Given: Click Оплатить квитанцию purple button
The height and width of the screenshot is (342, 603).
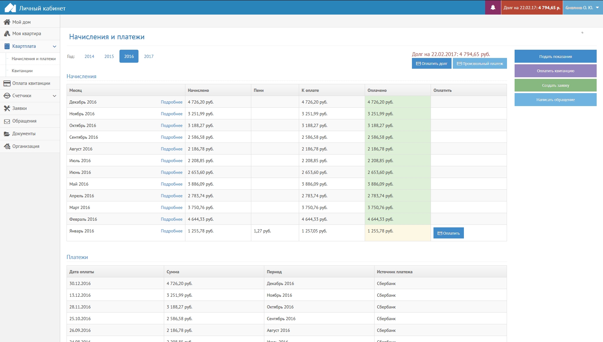Looking at the screenshot, I should click(x=555, y=71).
